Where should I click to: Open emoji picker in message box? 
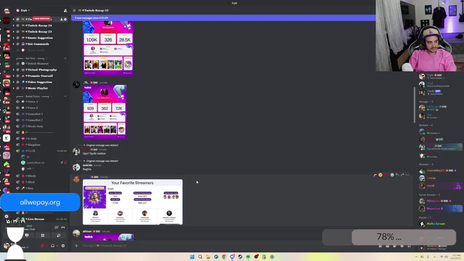[x=402, y=246]
